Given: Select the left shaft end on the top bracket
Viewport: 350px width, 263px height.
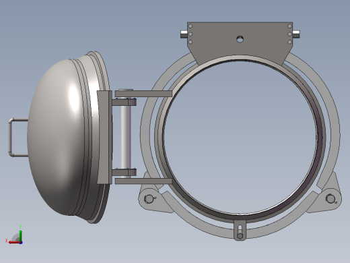Looking at the screenshot, I should tap(184, 34).
